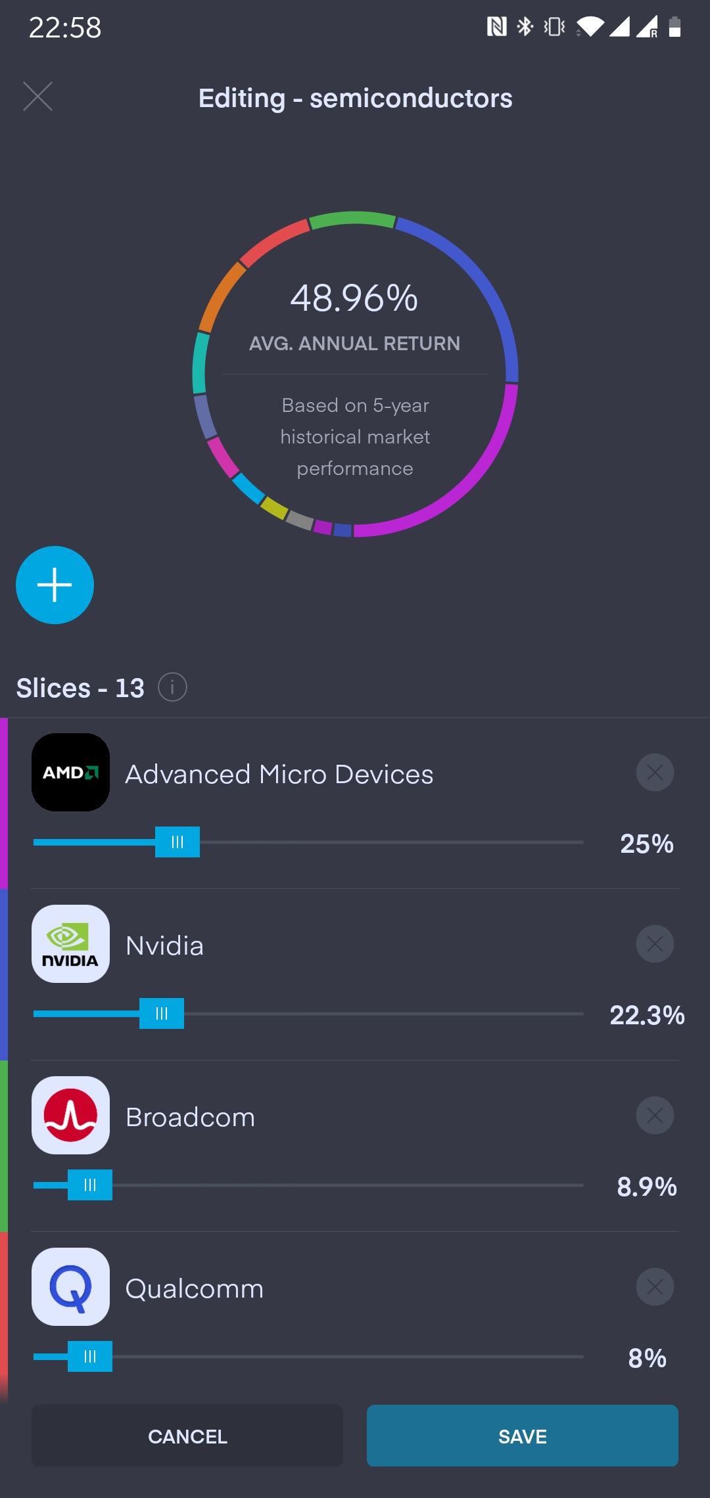Remove the Qualcomm slice
The height and width of the screenshot is (1498, 710).
655,1286
